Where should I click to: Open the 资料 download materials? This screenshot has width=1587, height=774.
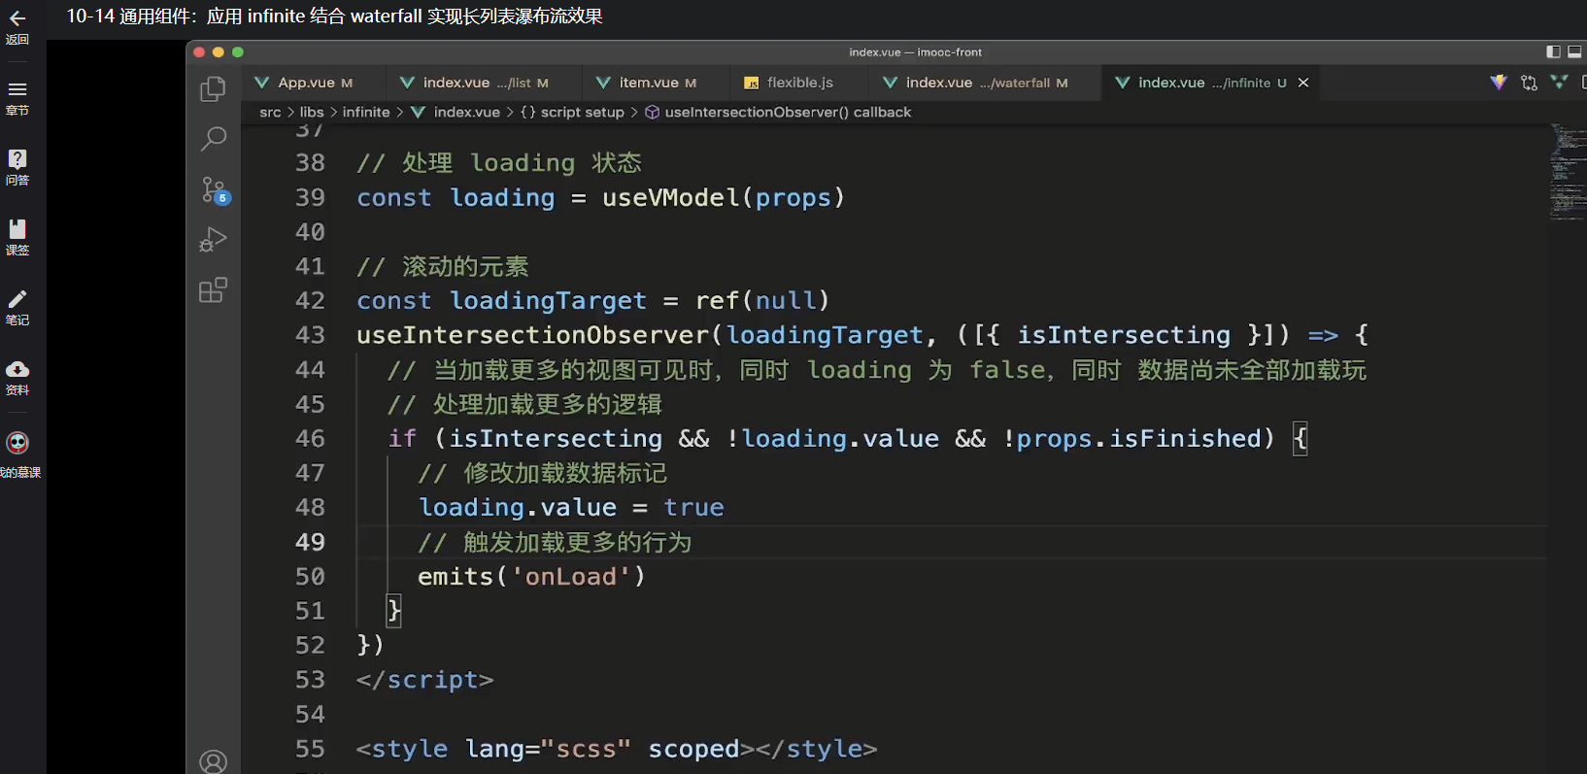tap(17, 378)
